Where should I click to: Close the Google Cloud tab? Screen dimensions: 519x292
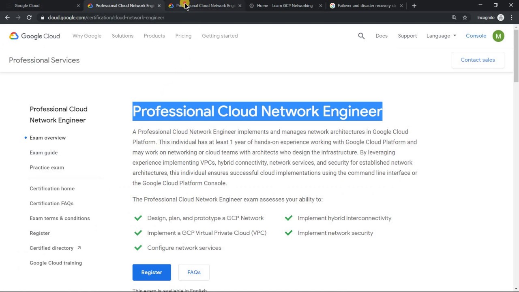coord(78,6)
